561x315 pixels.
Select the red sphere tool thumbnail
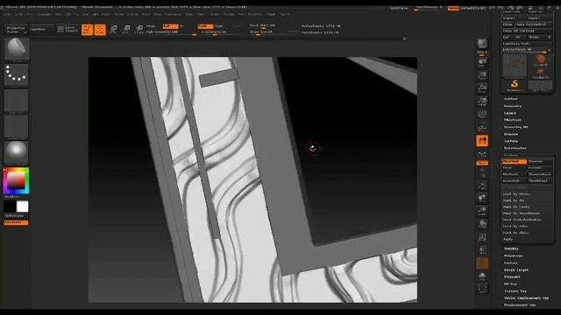(x=540, y=59)
